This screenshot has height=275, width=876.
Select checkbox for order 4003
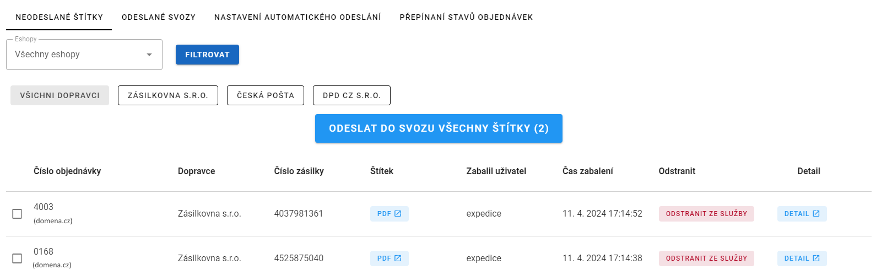tap(17, 214)
